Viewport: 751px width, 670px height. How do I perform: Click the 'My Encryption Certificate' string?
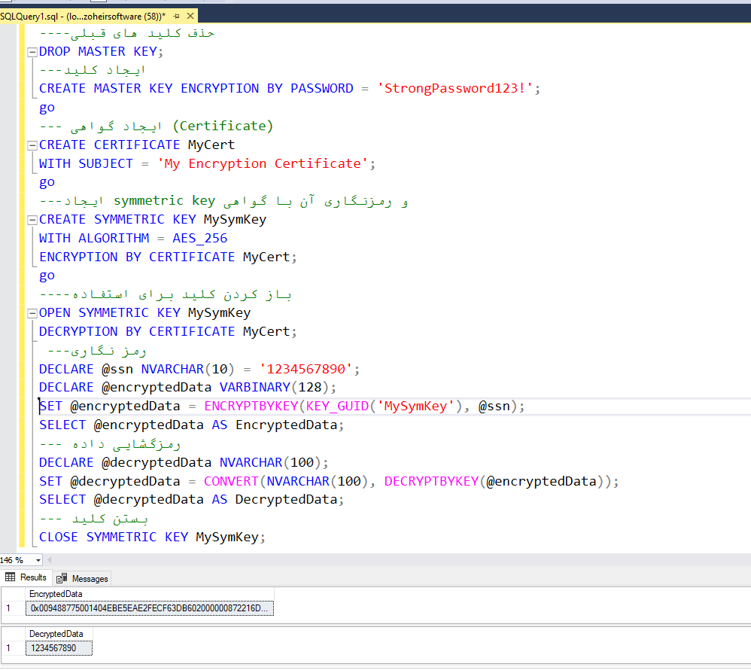[x=263, y=164]
